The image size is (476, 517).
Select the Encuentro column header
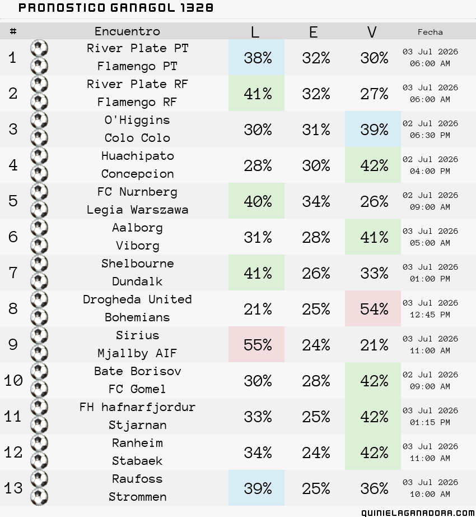(127, 31)
